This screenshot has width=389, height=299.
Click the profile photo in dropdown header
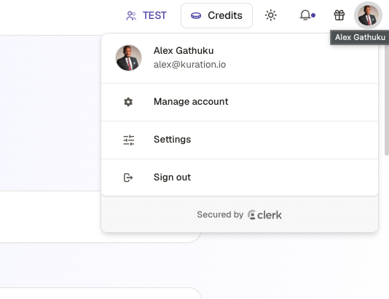128,57
